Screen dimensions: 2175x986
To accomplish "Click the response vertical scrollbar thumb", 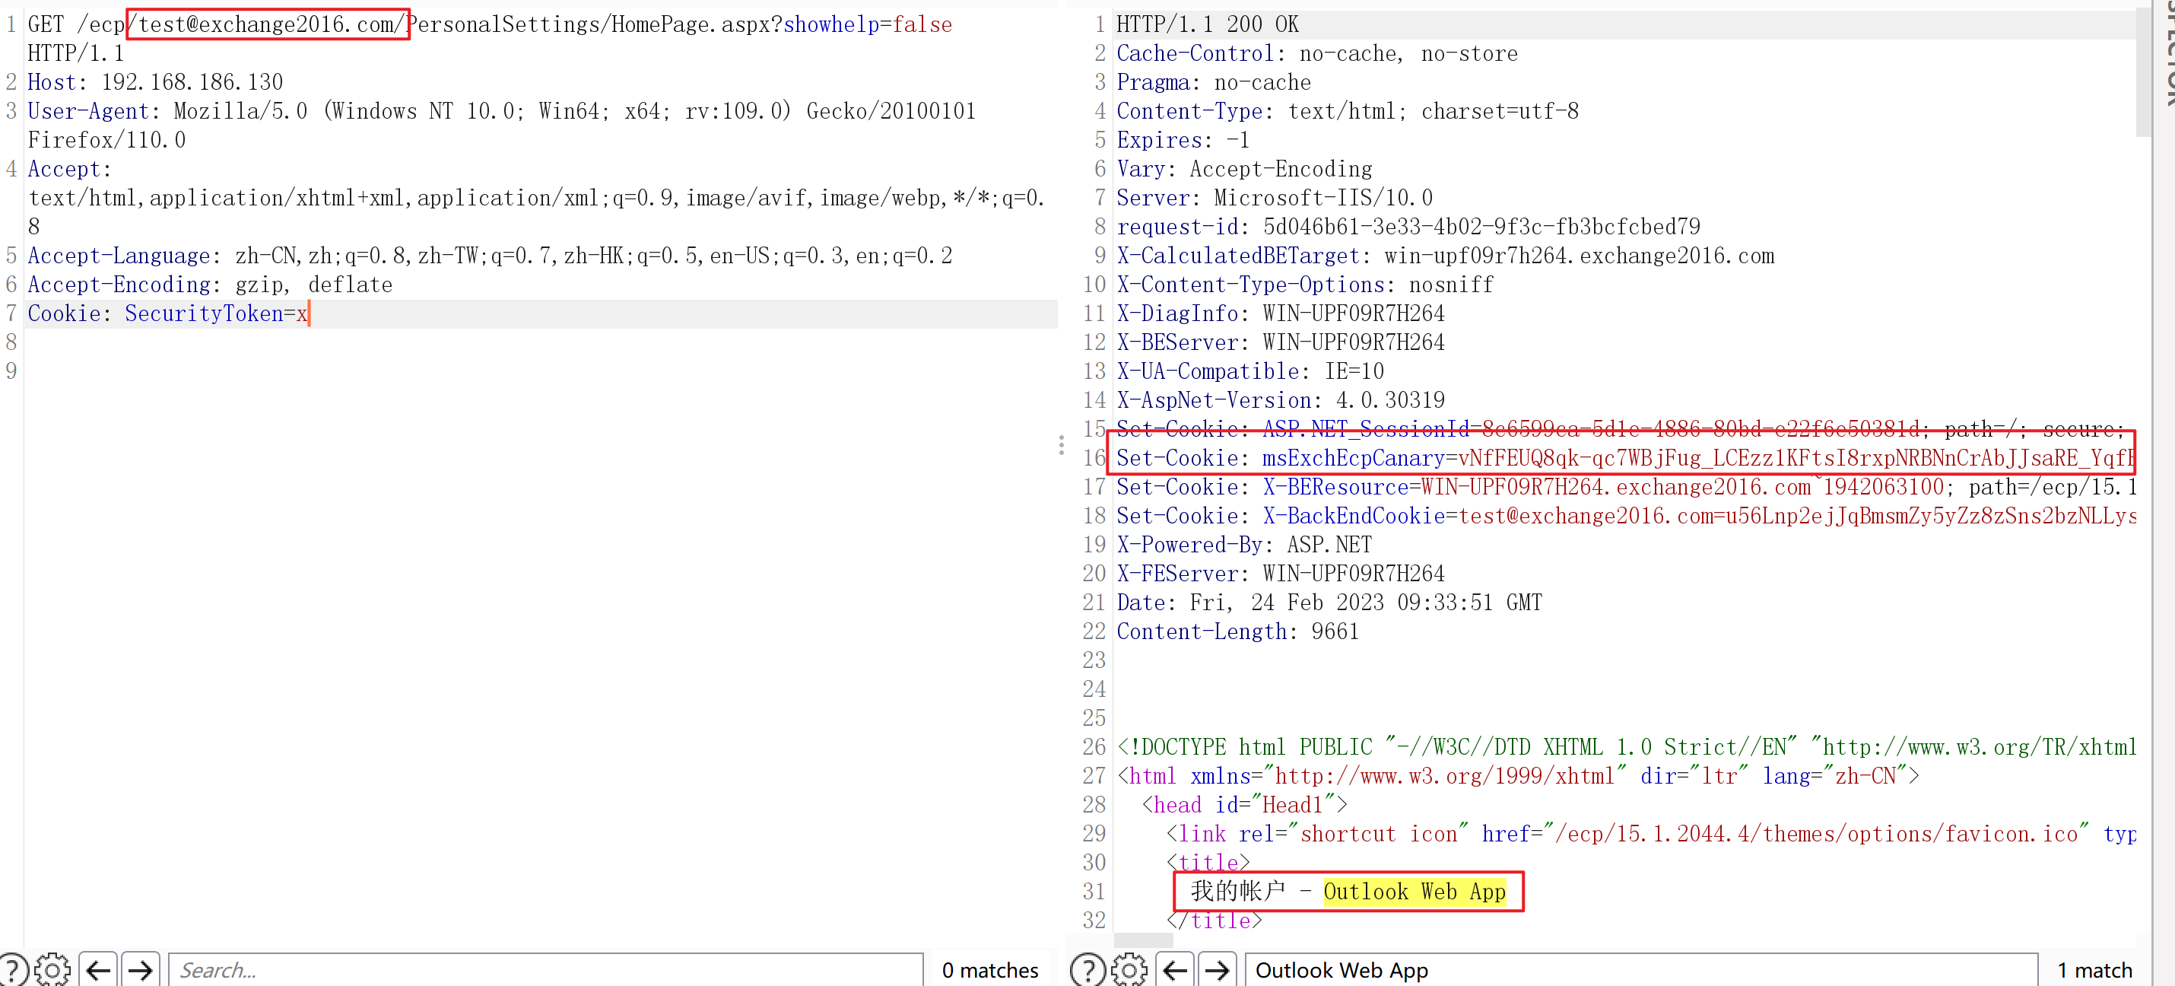I will point(2143,72).
